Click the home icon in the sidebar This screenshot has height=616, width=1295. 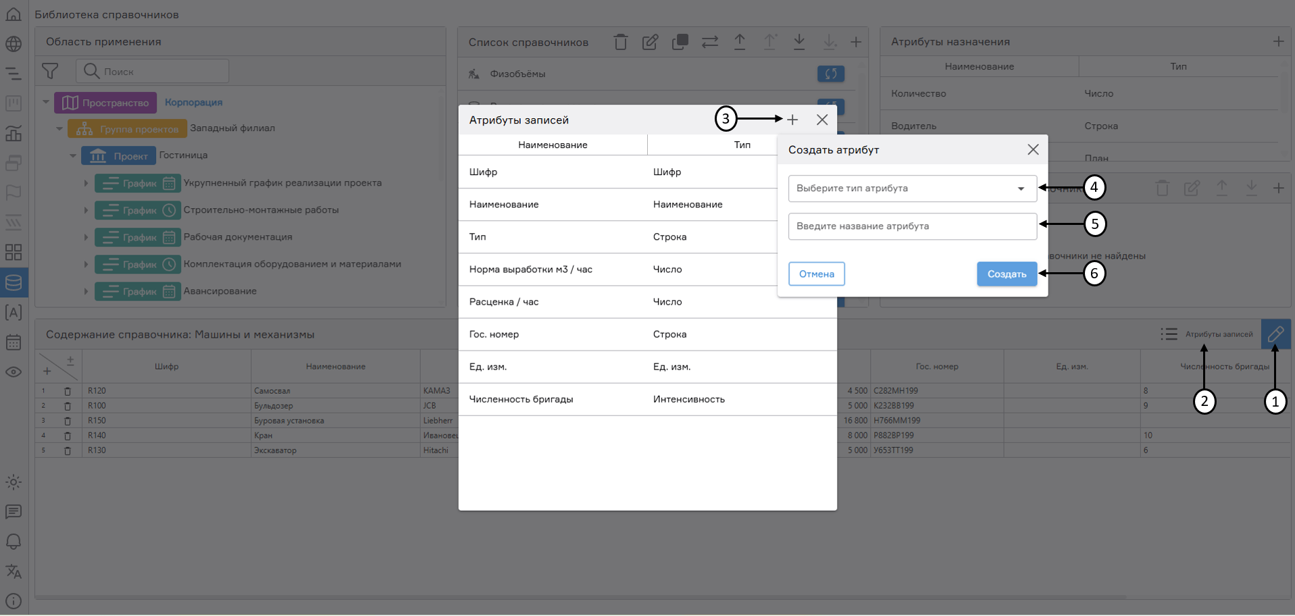(x=14, y=14)
